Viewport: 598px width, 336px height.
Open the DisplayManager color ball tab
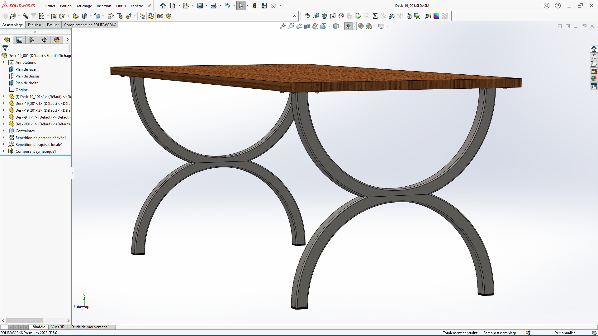[57, 40]
